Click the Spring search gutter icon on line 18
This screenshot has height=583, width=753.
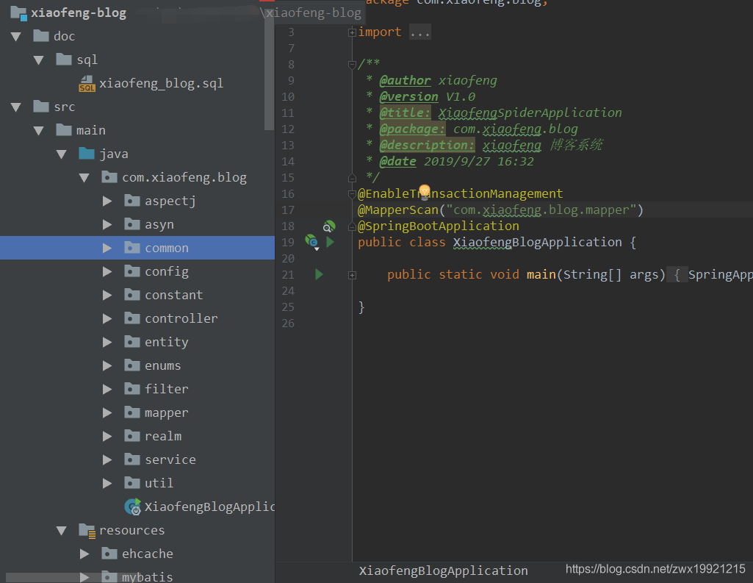pos(328,226)
